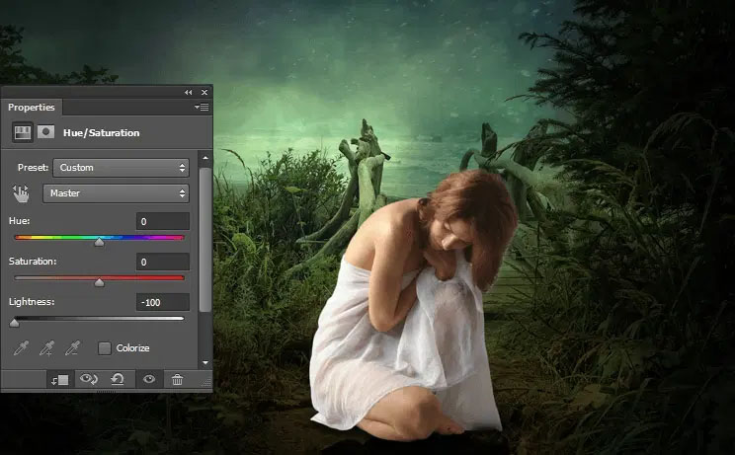Enable the Colorize checkbox
The image size is (735, 455).
pos(105,347)
